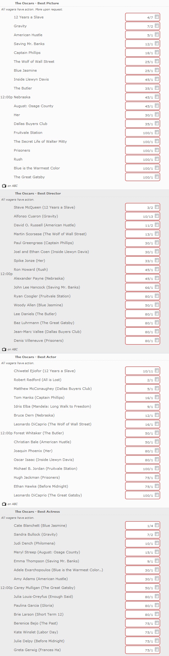169x656 pixels.
Task: Click Saving Mr. Banks 12/1 odds box
Action: point(143,44)
